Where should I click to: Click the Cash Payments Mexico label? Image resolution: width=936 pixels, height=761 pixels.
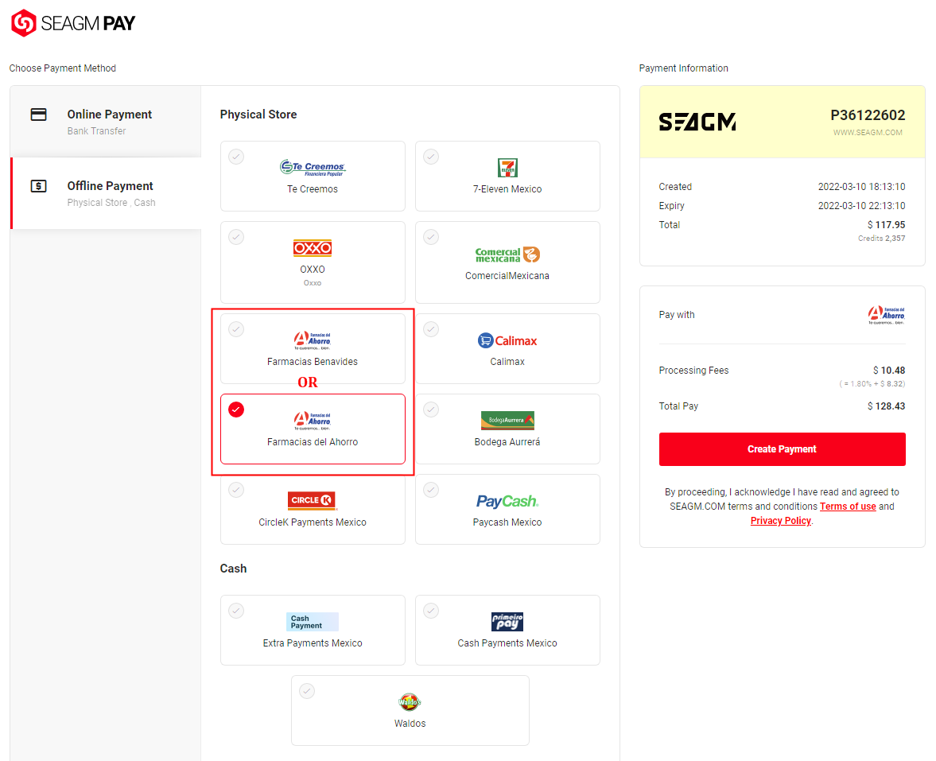(x=507, y=643)
